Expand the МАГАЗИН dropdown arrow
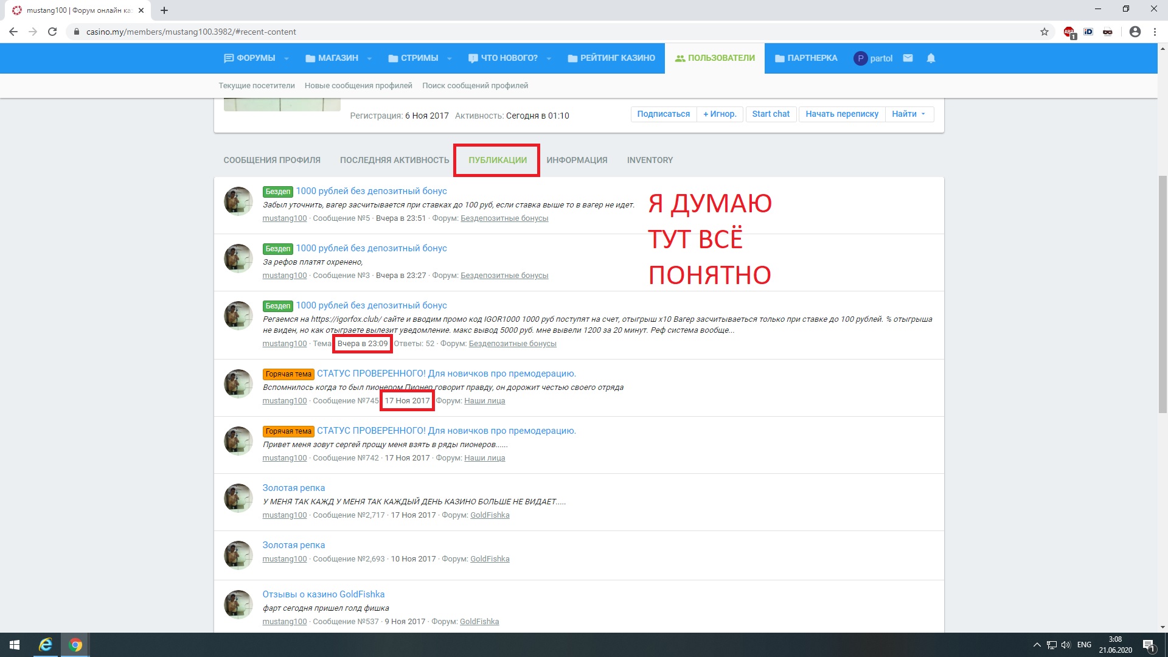The image size is (1168, 657). [x=369, y=58]
